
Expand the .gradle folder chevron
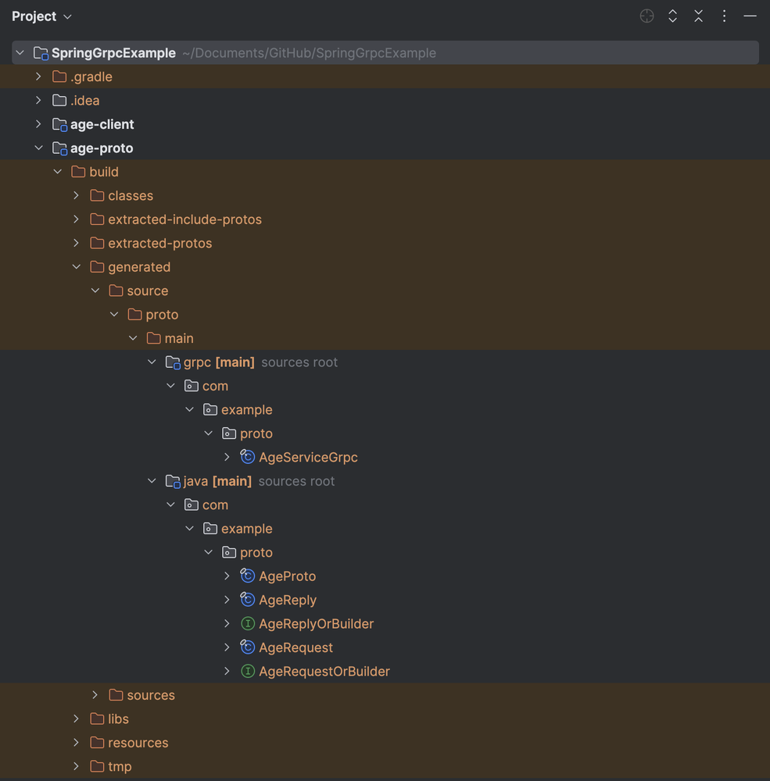click(38, 77)
